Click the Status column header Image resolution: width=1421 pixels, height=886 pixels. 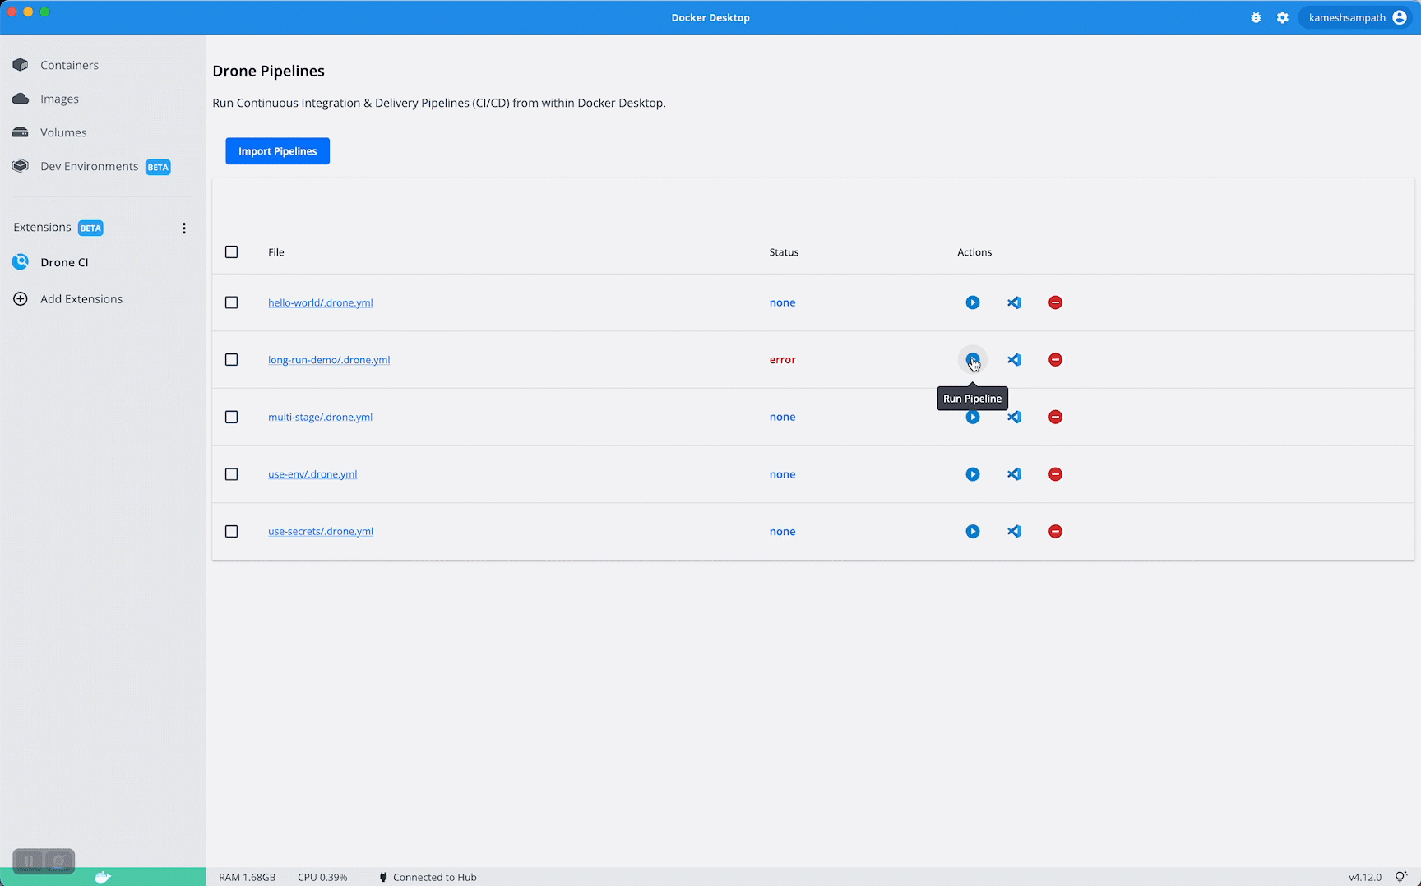[784, 252]
